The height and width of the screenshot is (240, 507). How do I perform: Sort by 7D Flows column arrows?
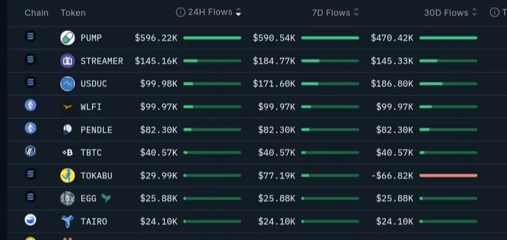pyautogui.click(x=356, y=12)
